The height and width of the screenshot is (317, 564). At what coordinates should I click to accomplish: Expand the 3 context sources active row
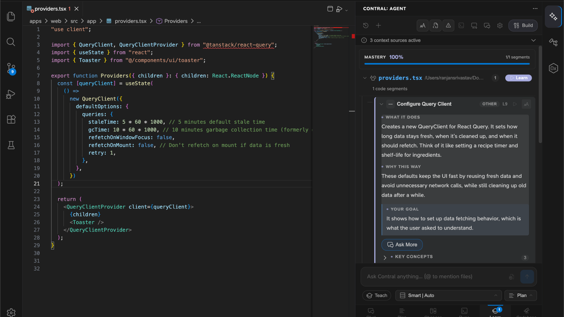point(448,40)
